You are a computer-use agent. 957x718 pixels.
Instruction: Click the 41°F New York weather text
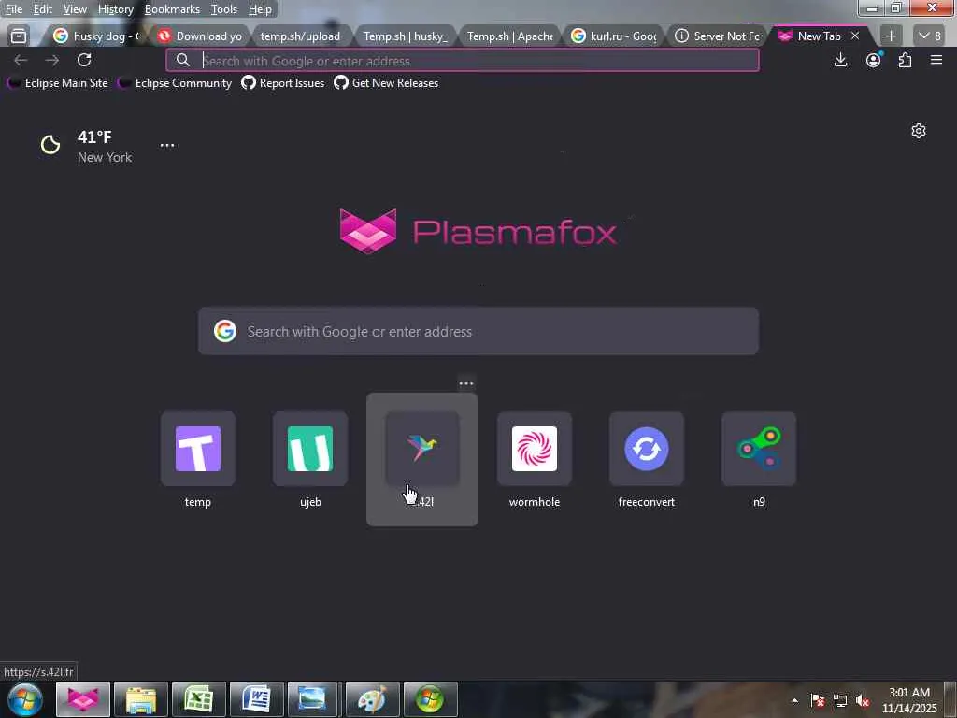click(105, 147)
